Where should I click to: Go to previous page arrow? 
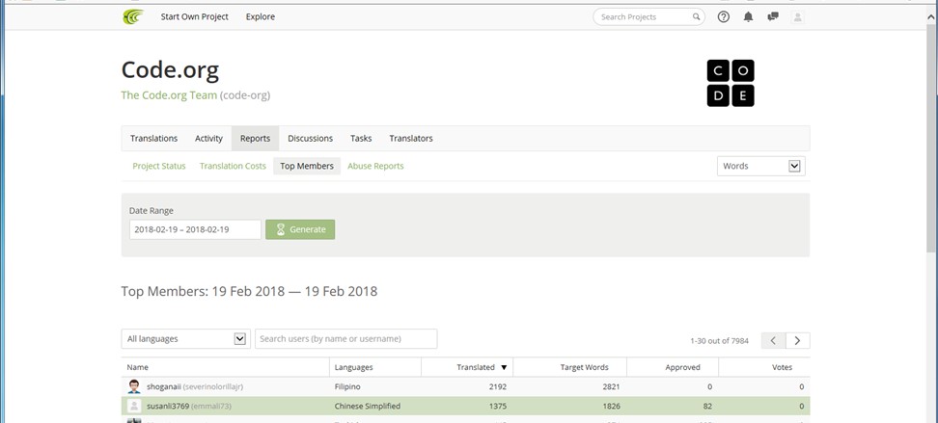pyautogui.click(x=774, y=340)
